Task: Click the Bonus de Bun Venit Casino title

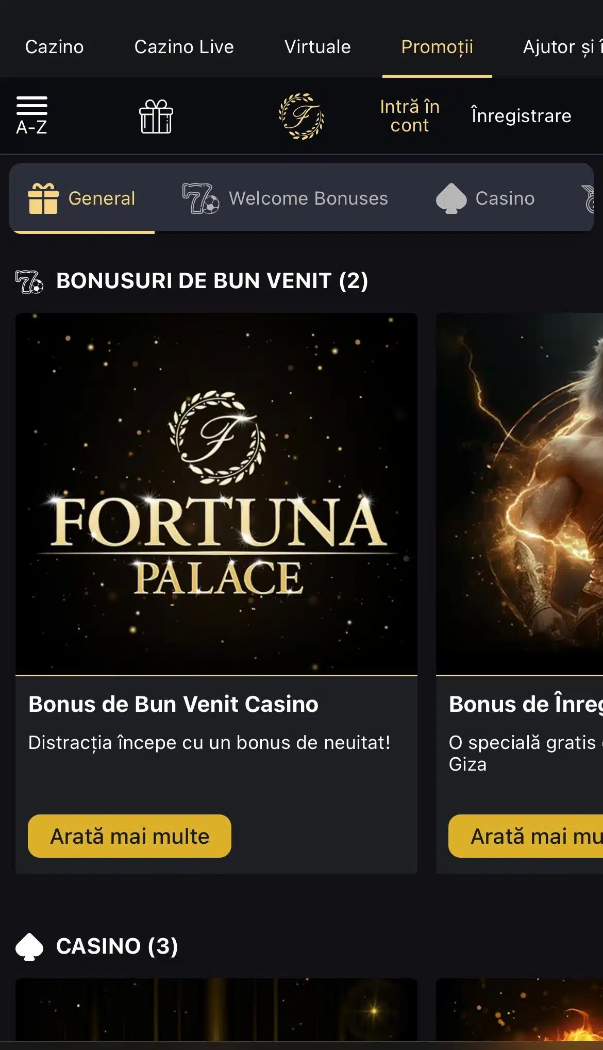Action: [x=173, y=704]
